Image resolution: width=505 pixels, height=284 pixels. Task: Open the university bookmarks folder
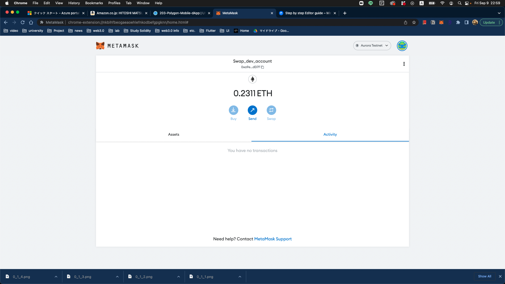[33, 31]
